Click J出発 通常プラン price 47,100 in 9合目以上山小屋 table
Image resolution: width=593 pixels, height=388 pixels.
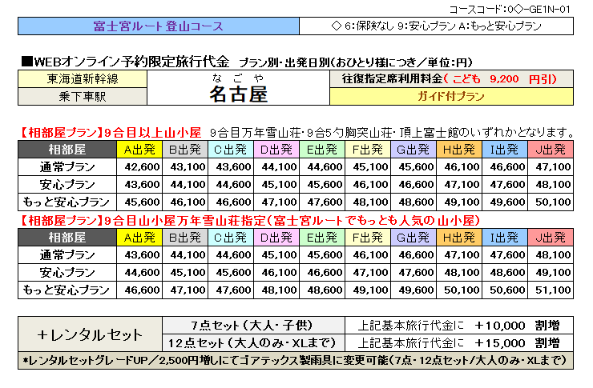coord(553,167)
